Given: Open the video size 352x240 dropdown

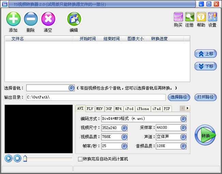Looking at the screenshot, I should click(124, 128).
